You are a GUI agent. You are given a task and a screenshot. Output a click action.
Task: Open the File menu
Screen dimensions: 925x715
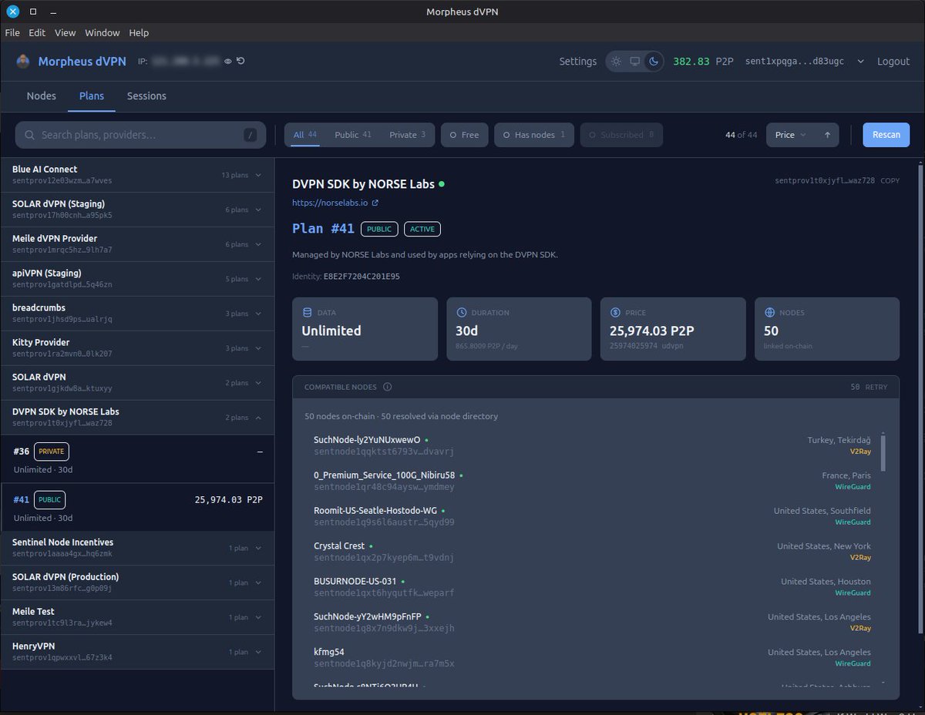click(12, 33)
